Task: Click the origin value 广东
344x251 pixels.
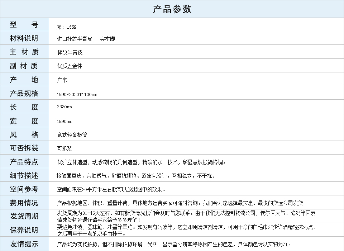Action: point(62,80)
